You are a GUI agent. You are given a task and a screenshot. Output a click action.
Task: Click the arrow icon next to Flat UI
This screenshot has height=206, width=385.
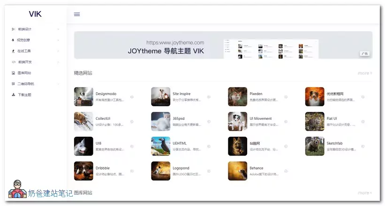(363, 122)
